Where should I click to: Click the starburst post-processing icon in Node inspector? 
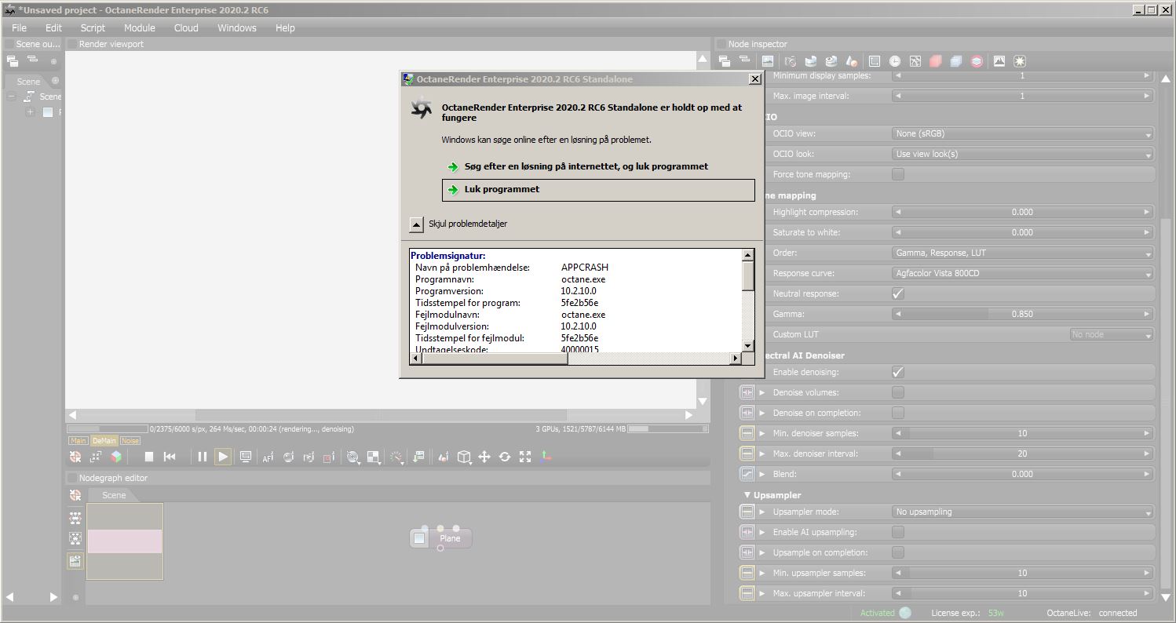click(1020, 61)
